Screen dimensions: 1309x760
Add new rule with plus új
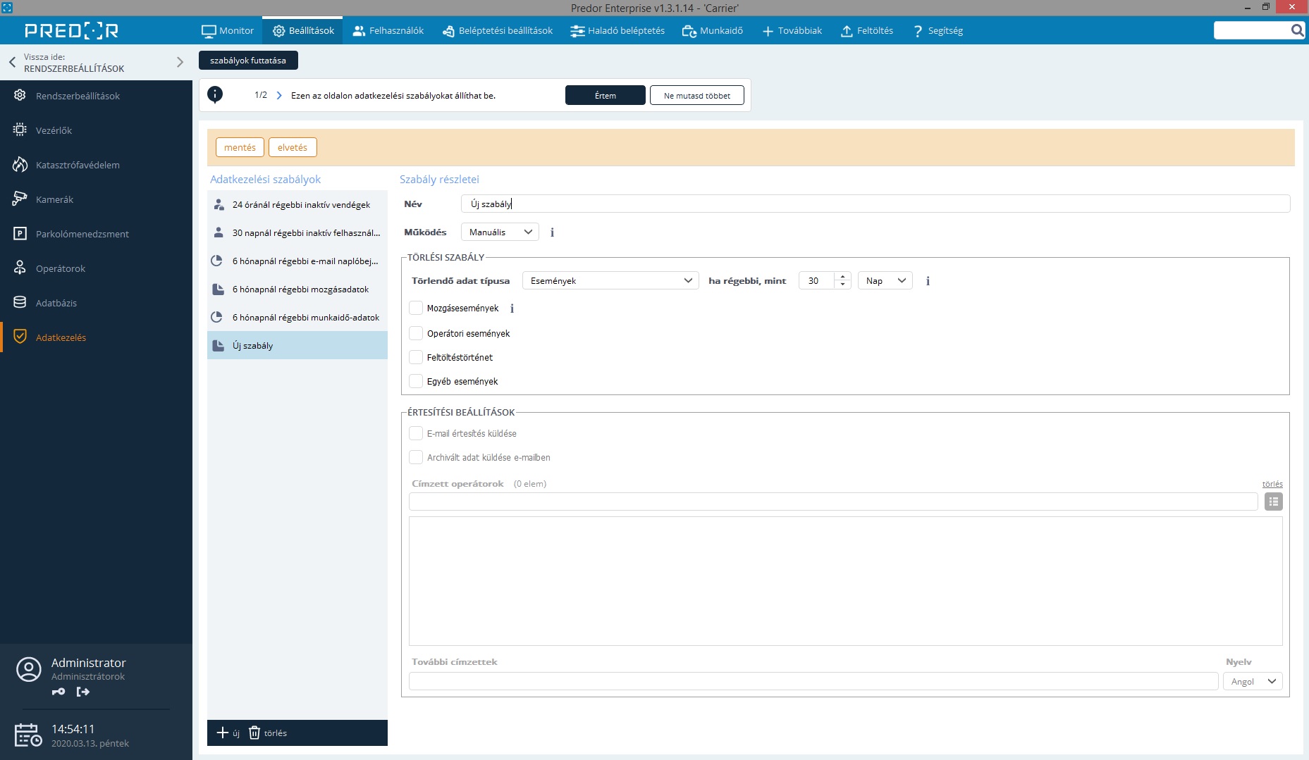(228, 733)
